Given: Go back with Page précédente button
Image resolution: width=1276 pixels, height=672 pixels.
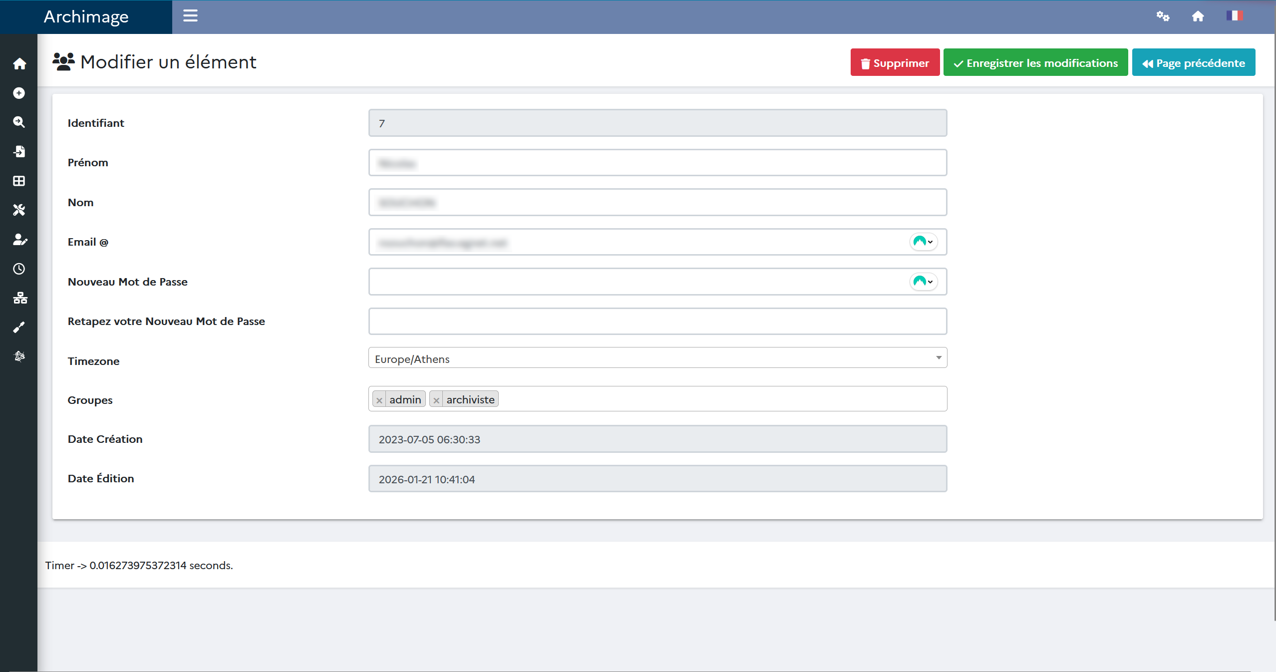Looking at the screenshot, I should [1193, 63].
